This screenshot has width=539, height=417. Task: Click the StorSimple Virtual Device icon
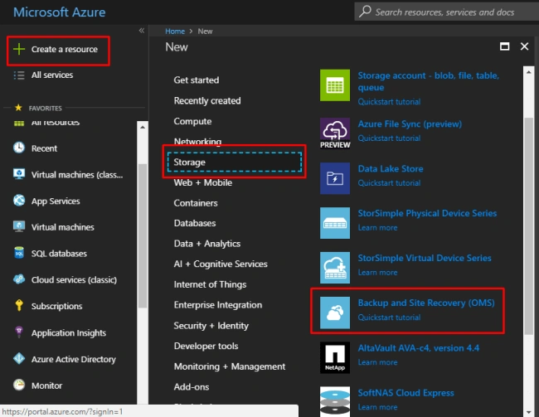click(x=335, y=268)
